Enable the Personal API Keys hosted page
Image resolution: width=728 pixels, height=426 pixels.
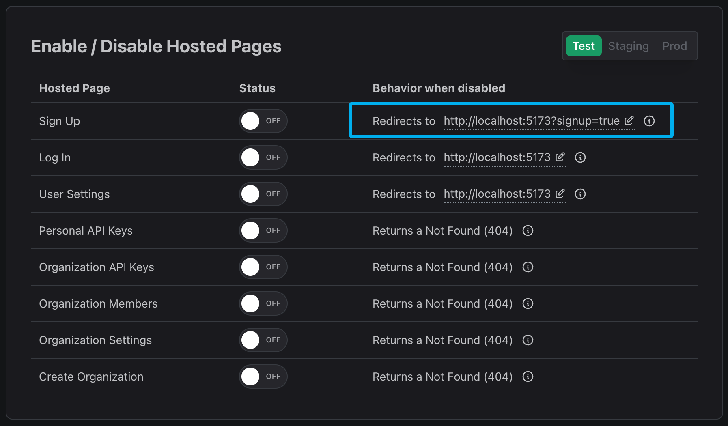(263, 230)
